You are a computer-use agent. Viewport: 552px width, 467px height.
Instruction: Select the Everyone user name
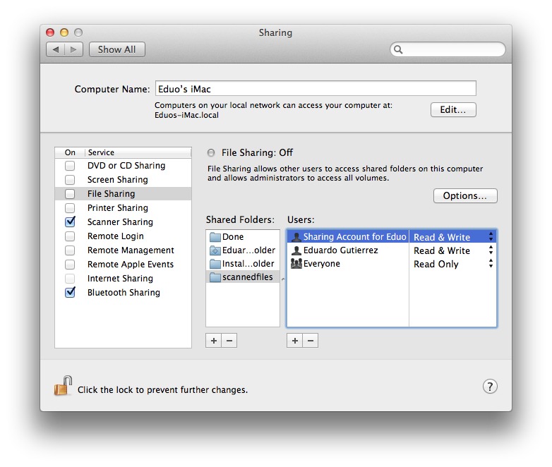322,264
